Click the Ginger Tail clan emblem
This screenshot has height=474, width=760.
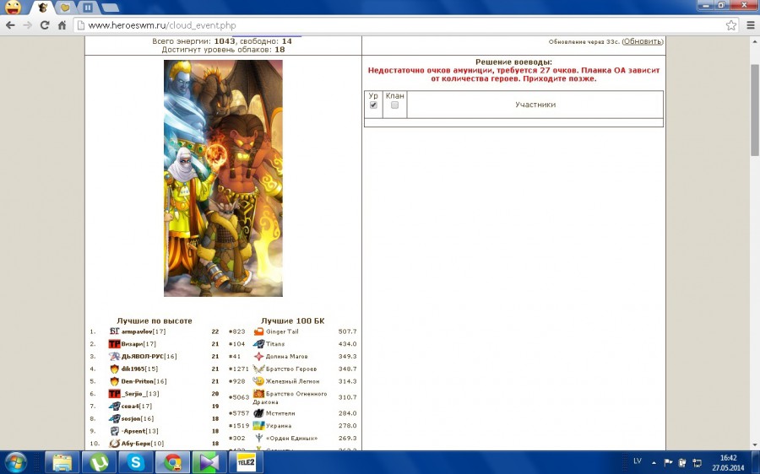tap(259, 331)
